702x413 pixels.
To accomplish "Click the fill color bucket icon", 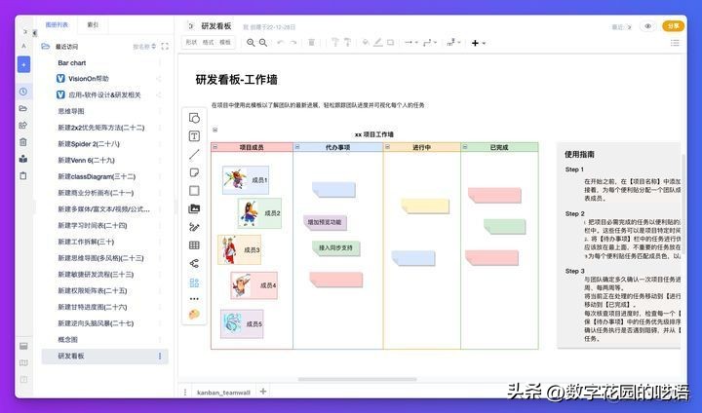I will coord(366,43).
